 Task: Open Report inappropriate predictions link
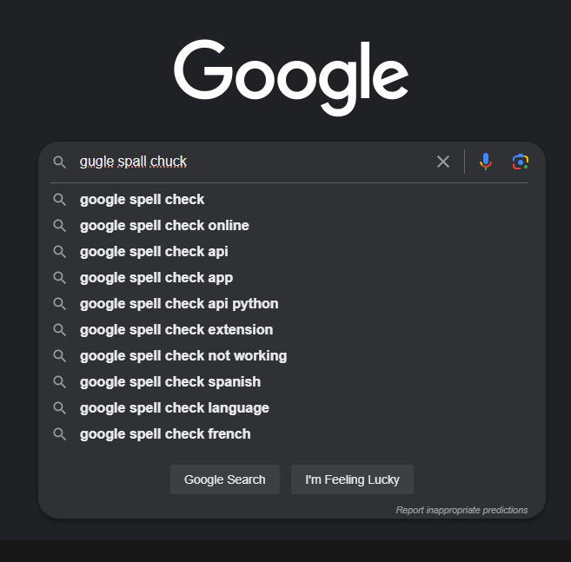click(461, 510)
